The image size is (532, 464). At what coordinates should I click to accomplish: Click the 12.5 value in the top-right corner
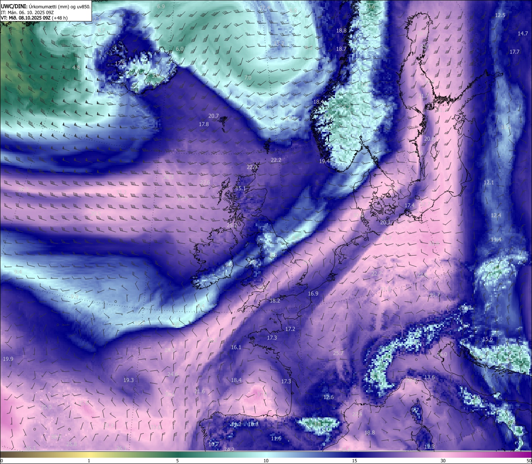coord(500,15)
